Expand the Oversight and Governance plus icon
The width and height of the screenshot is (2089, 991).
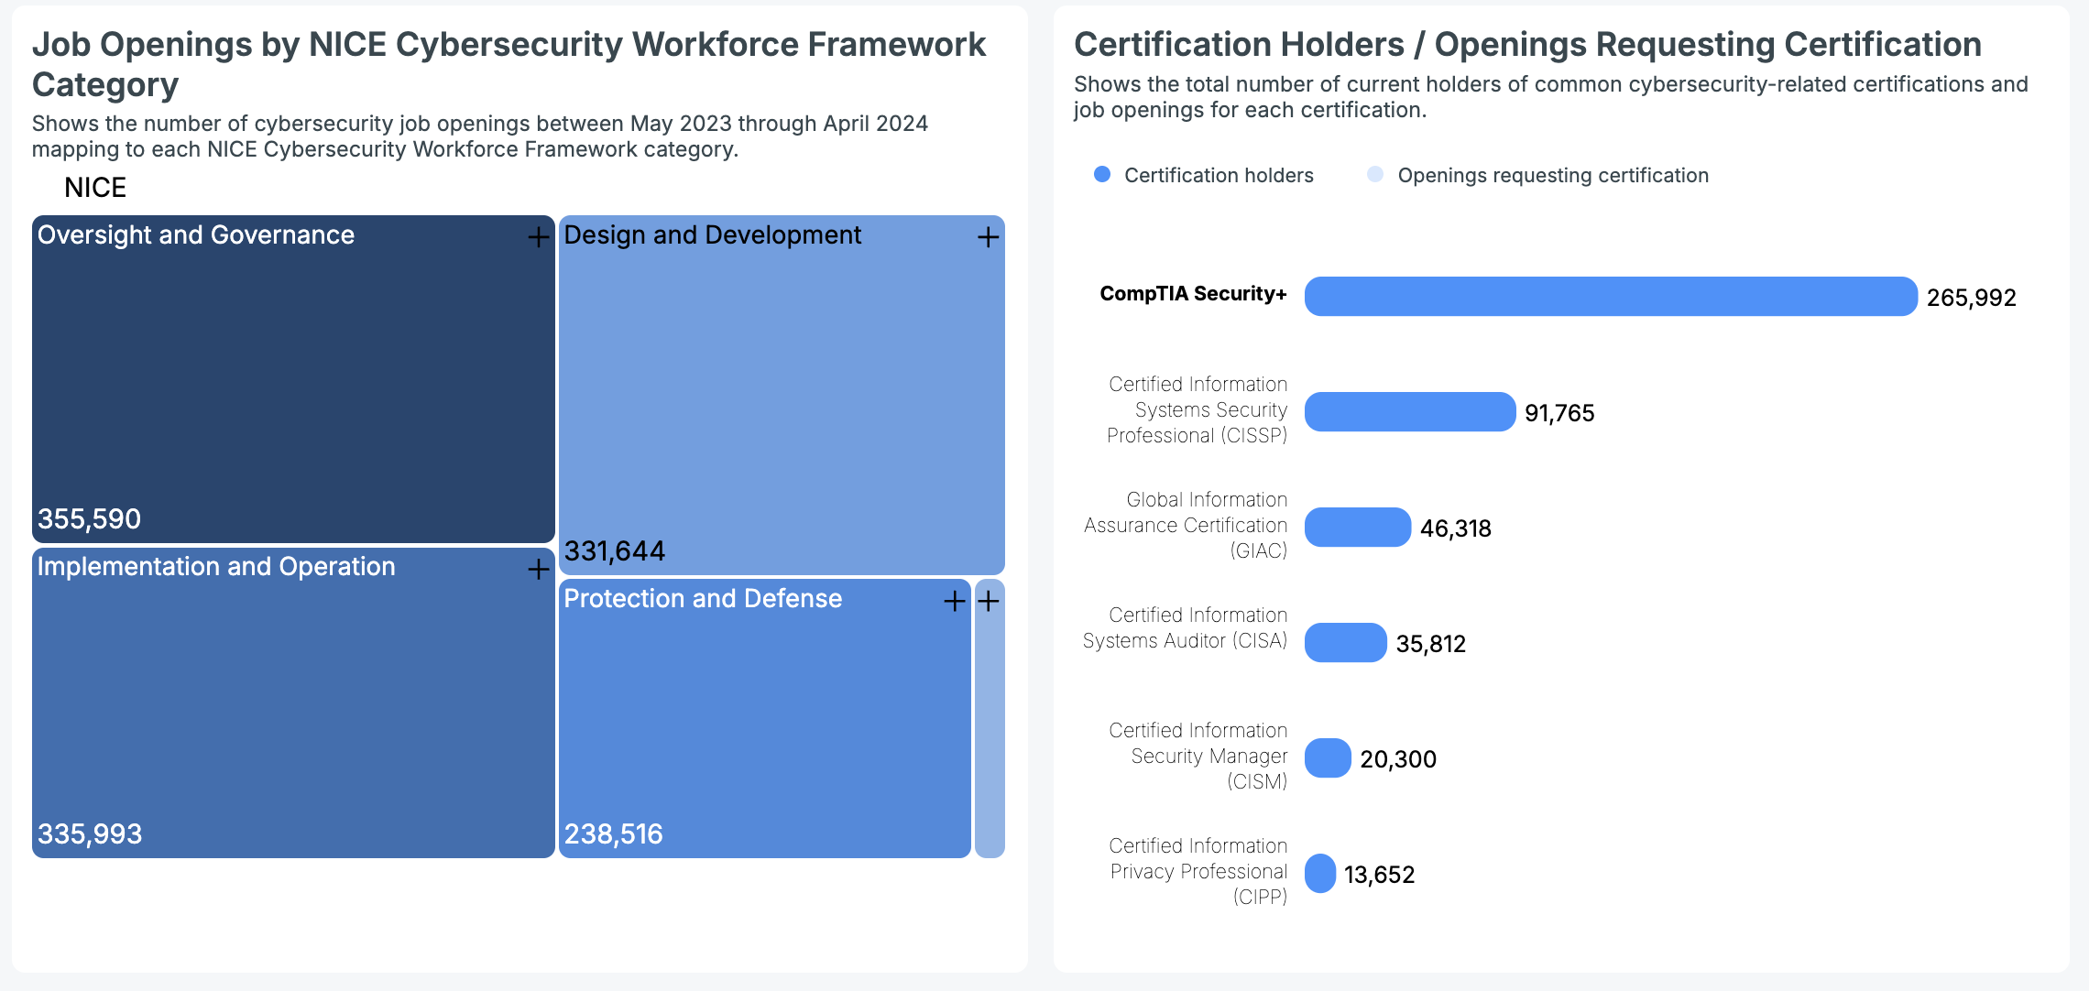tap(539, 237)
